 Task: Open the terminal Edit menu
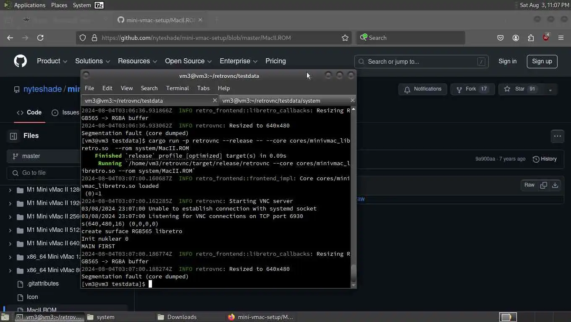coord(107,88)
